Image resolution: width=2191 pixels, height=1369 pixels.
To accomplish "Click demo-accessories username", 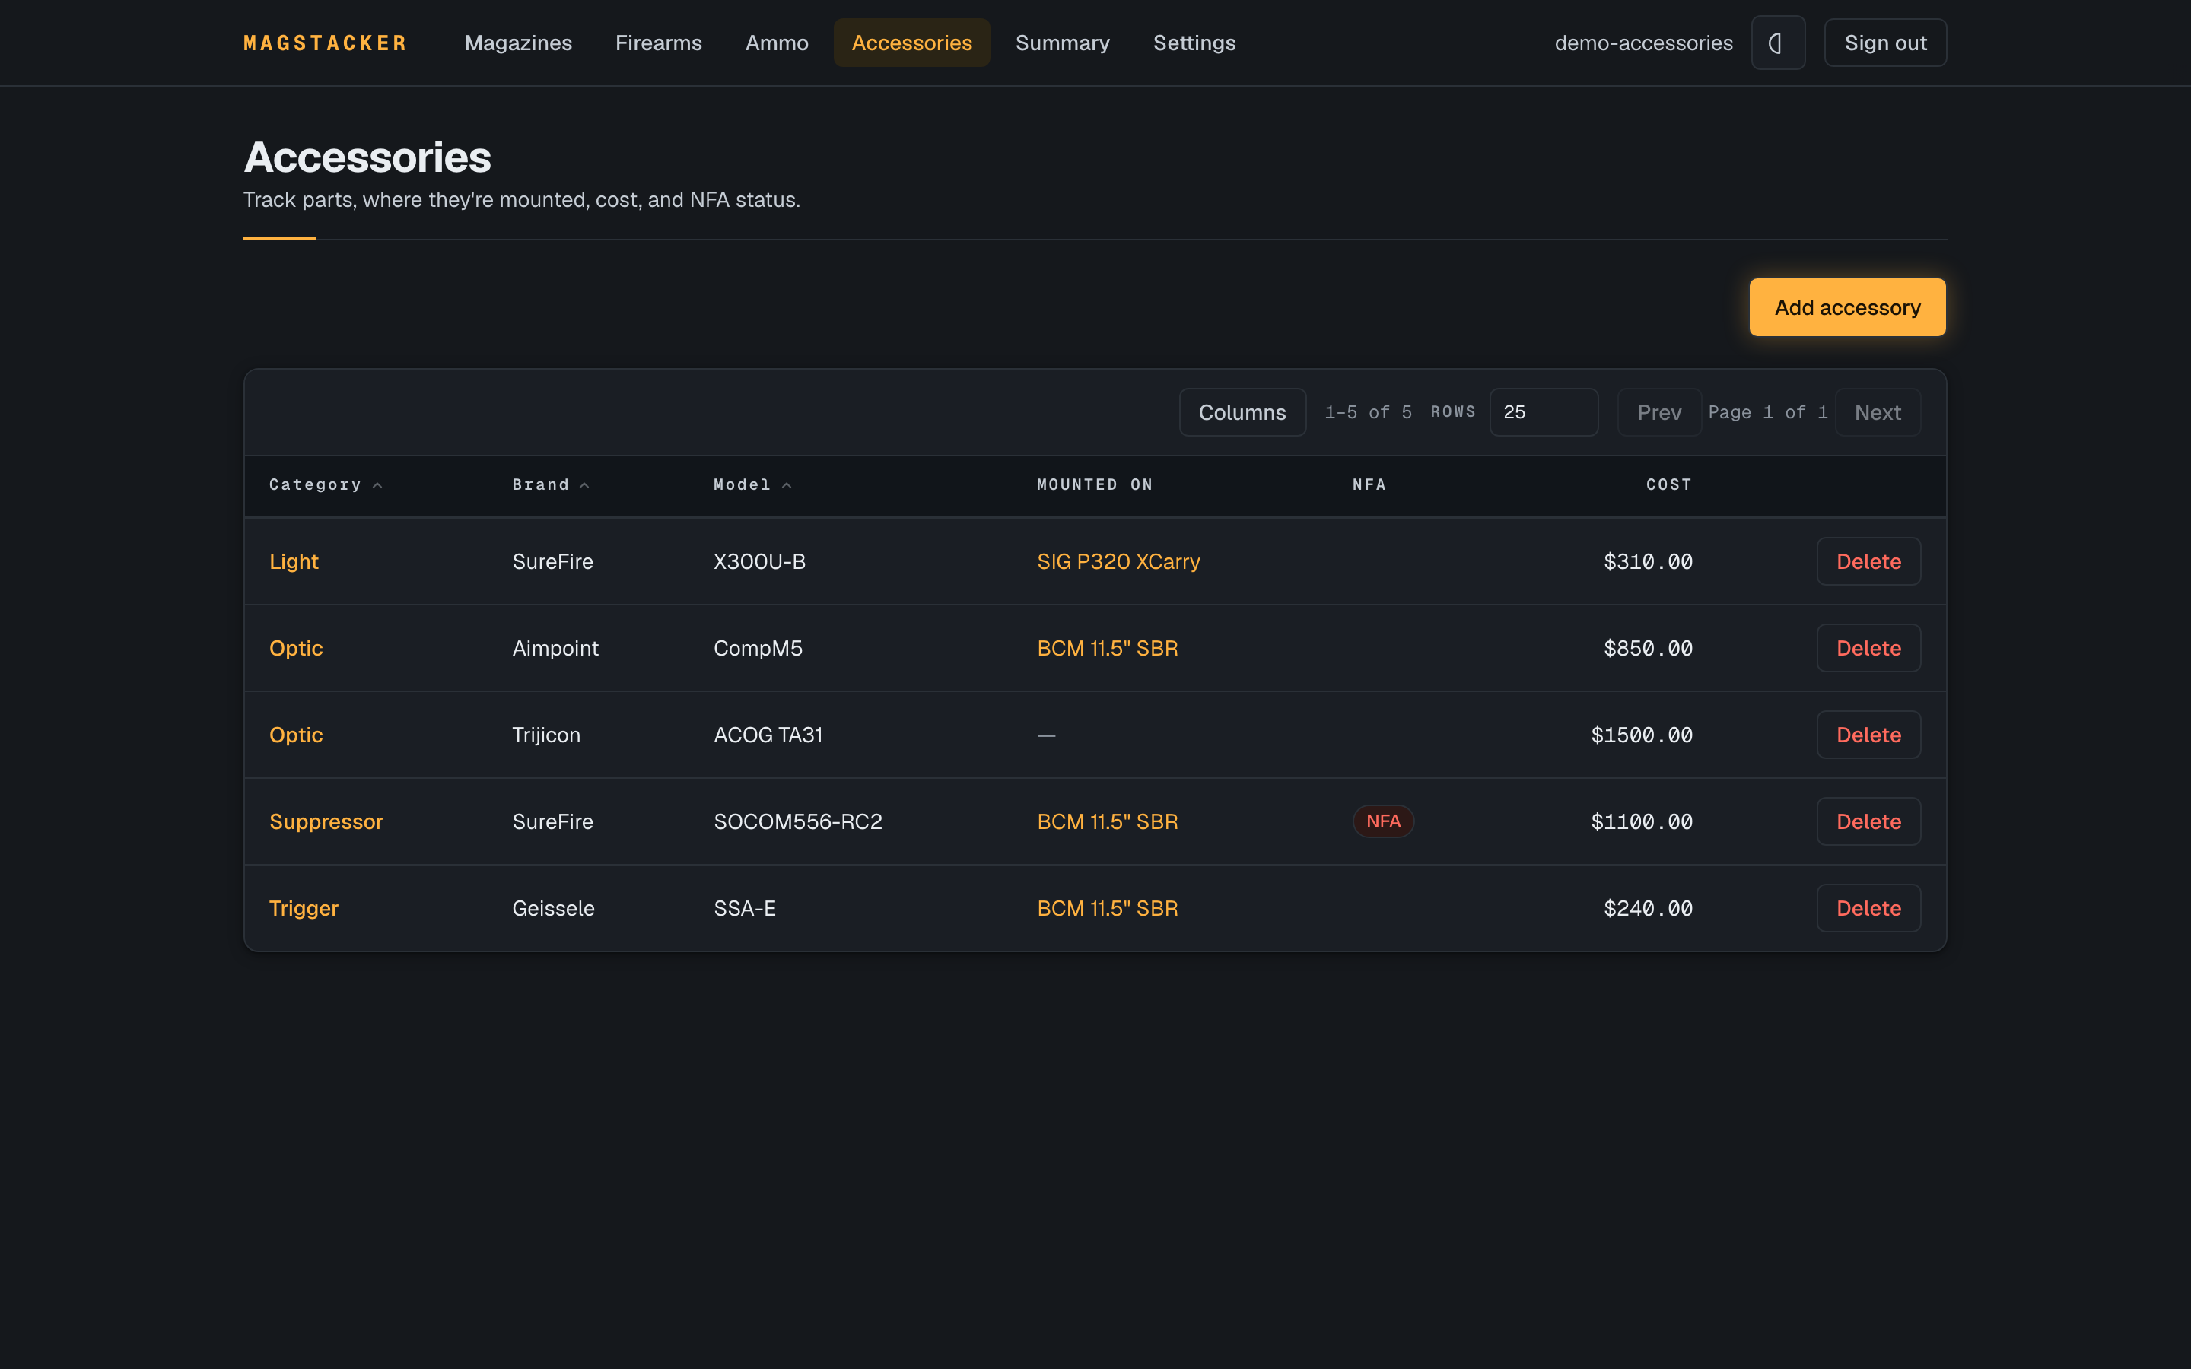I will pos(1643,43).
